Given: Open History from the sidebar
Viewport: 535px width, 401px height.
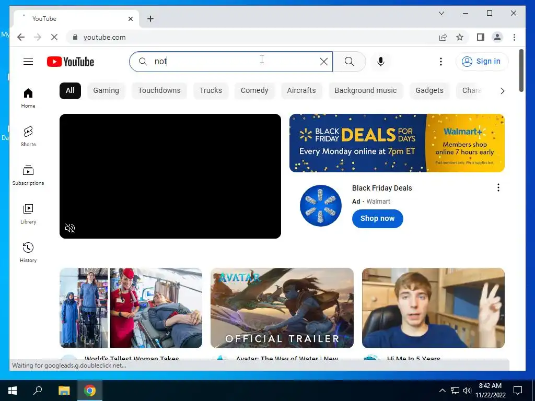Looking at the screenshot, I should (x=28, y=252).
